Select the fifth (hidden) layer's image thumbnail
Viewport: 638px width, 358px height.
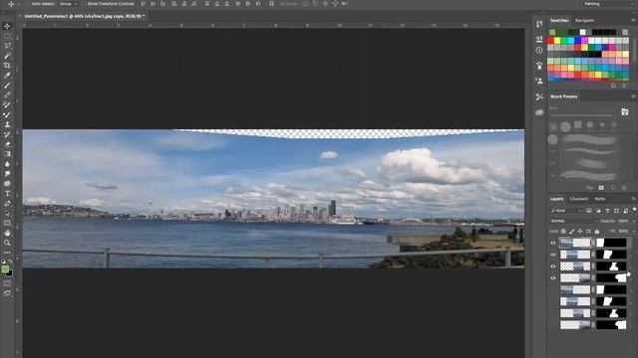[x=575, y=289]
